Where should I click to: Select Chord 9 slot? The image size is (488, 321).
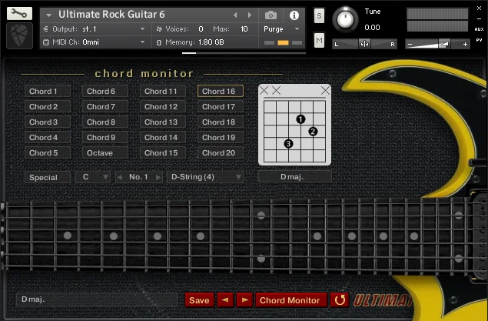[105, 138]
